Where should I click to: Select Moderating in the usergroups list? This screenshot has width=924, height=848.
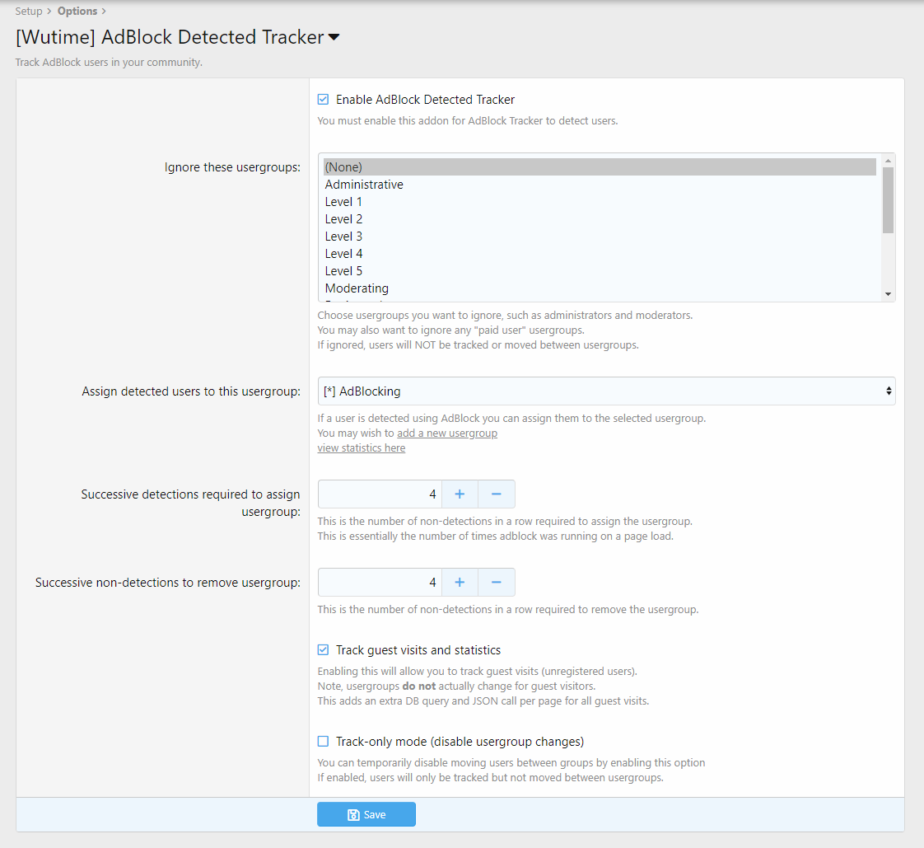click(x=357, y=288)
